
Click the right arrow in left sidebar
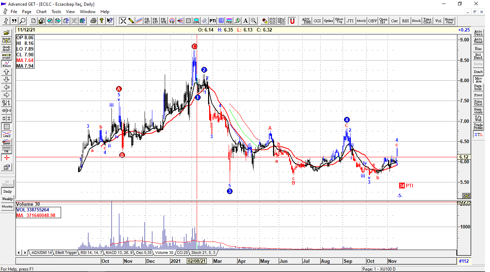click(x=6, y=95)
